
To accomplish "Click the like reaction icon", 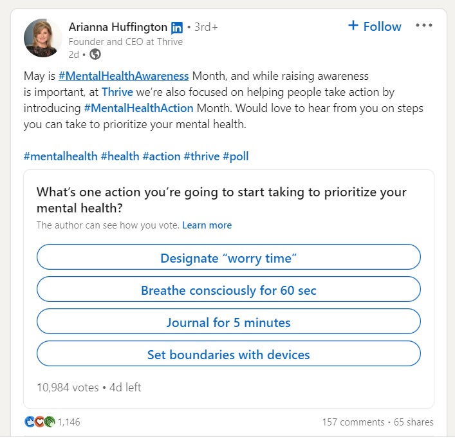I will [30, 422].
